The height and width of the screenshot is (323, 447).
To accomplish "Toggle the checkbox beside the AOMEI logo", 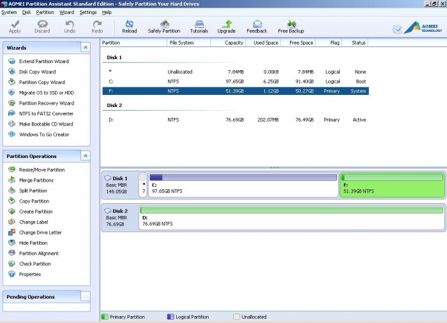I will 397,29.
